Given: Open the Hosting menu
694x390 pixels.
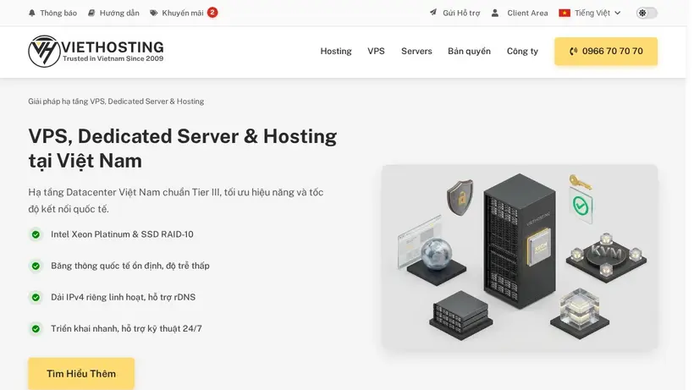Looking at the screenshot, I should pyautogui.click(x=336, y=52).
